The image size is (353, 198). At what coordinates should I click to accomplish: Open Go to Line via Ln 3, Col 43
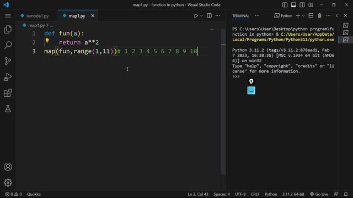[x=198, y=194]
